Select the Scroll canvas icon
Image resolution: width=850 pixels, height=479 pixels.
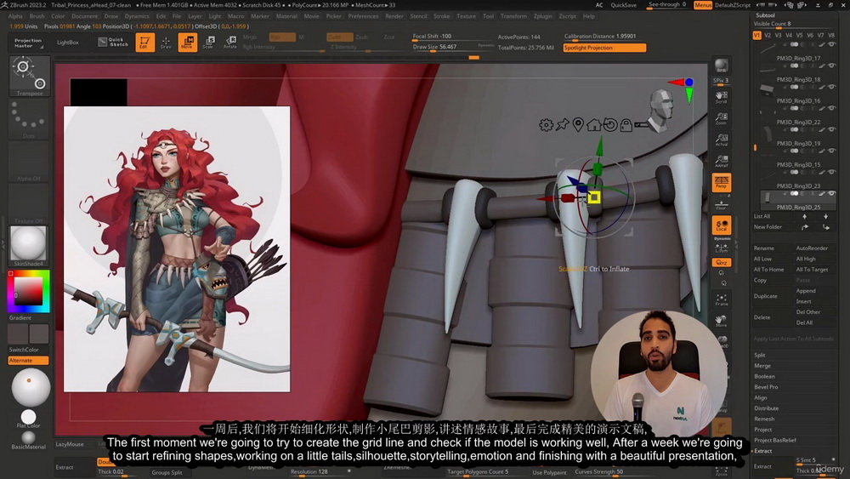(x=722, y=97)
